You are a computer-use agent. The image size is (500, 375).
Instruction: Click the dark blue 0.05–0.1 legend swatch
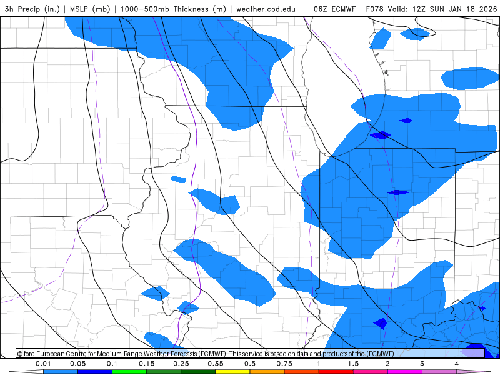(95, 372)
